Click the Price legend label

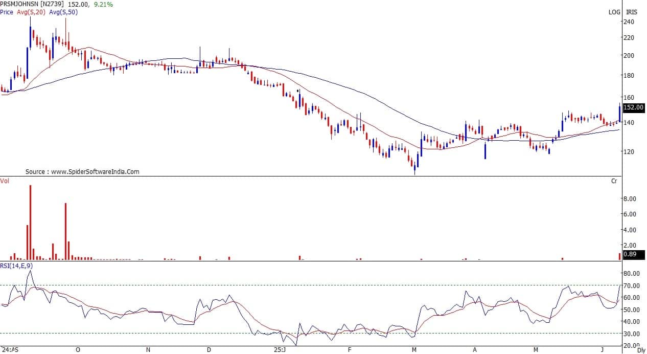coord(7,12)
